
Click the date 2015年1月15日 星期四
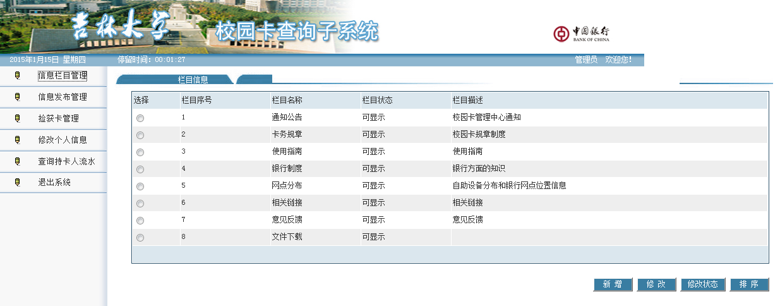click(x=47, y=60)
